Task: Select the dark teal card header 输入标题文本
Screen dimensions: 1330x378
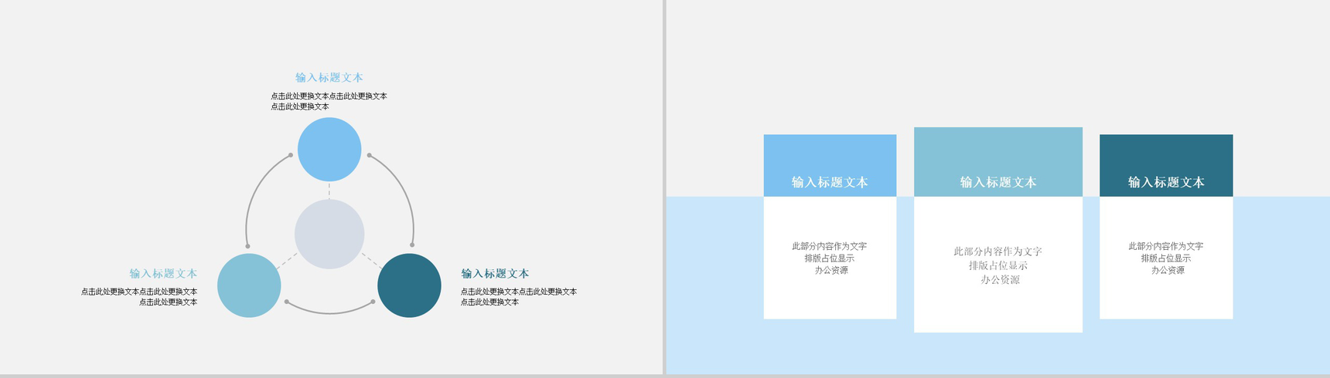Action: (1166, 166)
